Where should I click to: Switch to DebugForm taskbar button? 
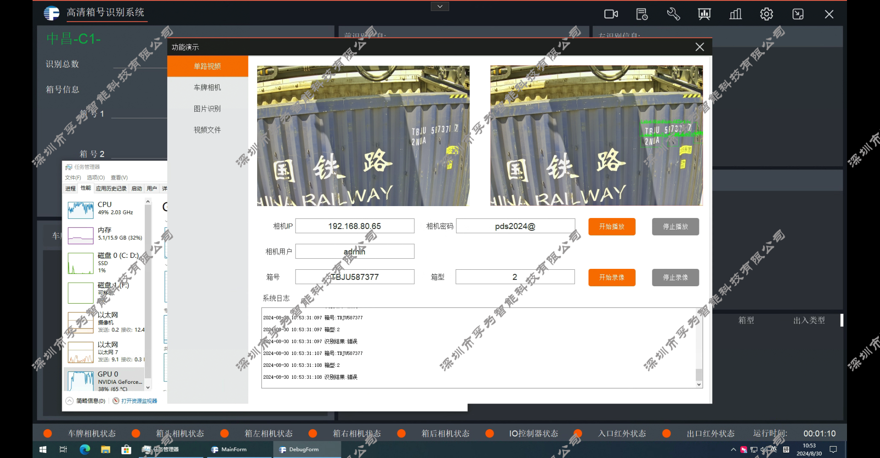307,450
